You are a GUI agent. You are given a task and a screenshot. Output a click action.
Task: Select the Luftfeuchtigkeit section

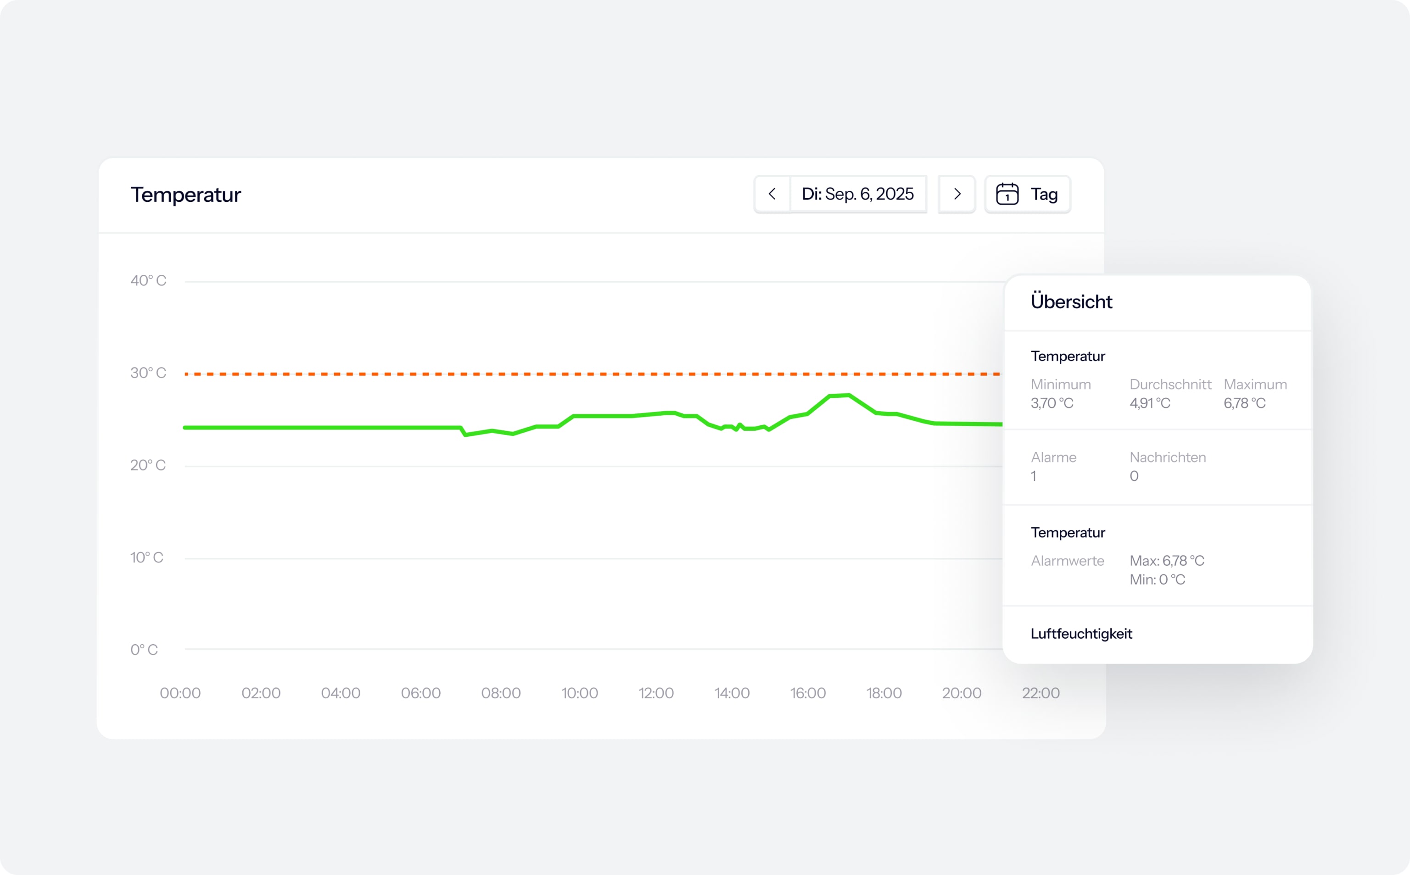click(1080, 634)
